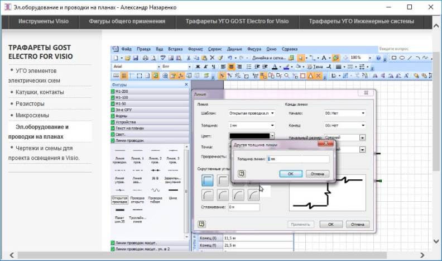Screen dimensions: 442x261
Task: Click Отмена in Другая толщина линии dialog
Action: coord(318,174)
